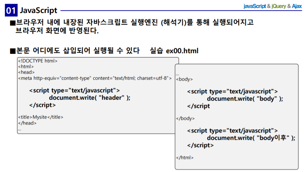Viewport: 307px width, 172px height.
Task: Click the '실습 ex00.html' text
Action: pos(174,51)
